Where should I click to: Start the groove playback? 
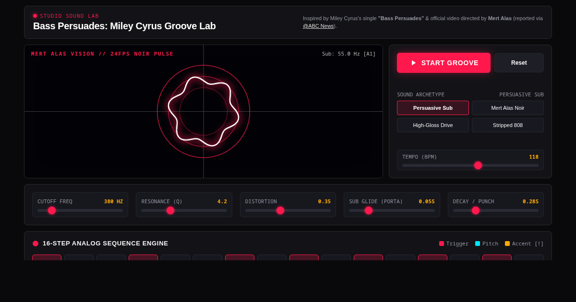click(x=444, y=63)
